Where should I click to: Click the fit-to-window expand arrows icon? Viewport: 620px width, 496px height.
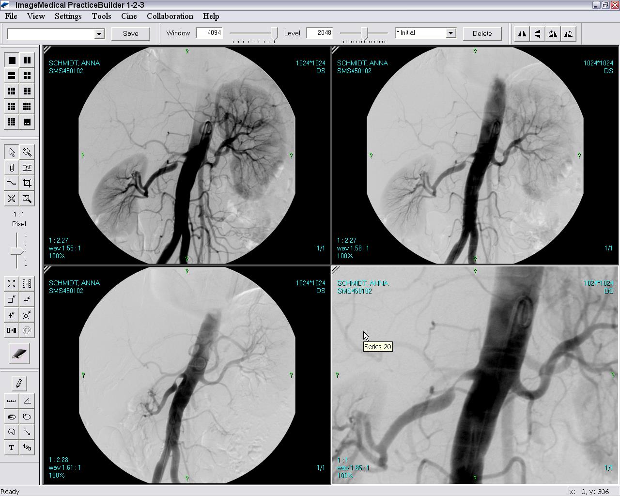click(x=12, y=284)
